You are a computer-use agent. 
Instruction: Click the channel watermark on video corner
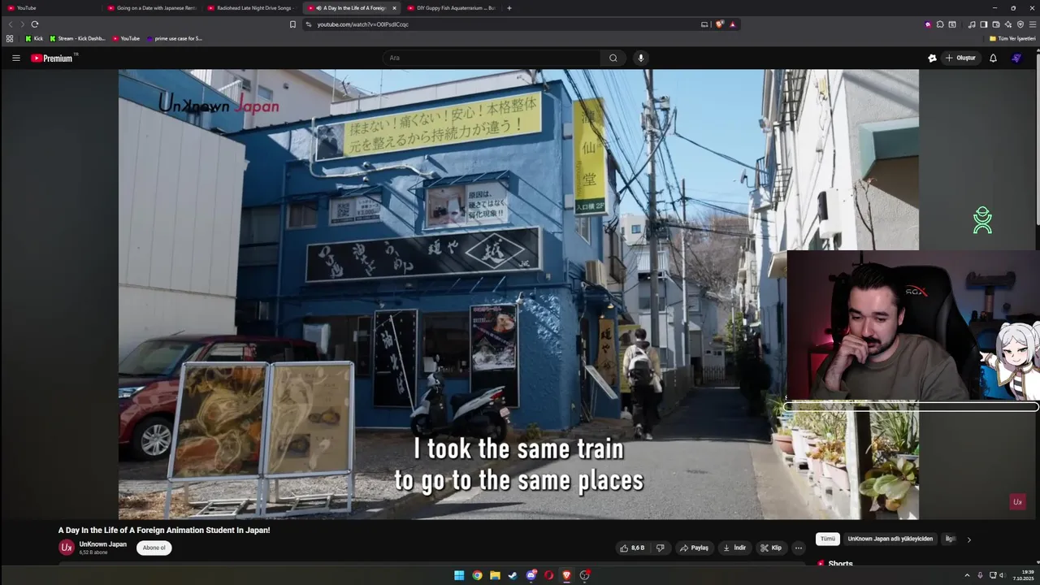tap(1016, 502)
